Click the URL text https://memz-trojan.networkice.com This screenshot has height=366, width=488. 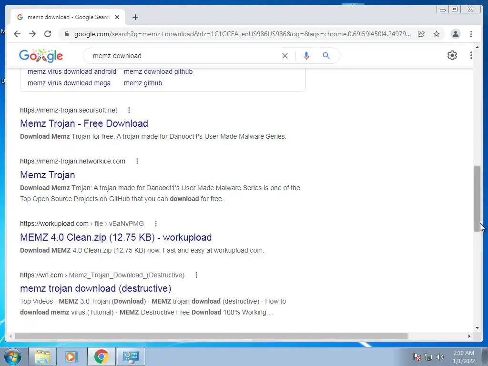point(73,161)
